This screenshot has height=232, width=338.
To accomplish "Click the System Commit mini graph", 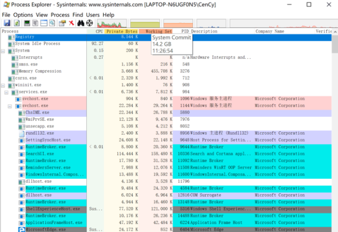I will (145, 24).
